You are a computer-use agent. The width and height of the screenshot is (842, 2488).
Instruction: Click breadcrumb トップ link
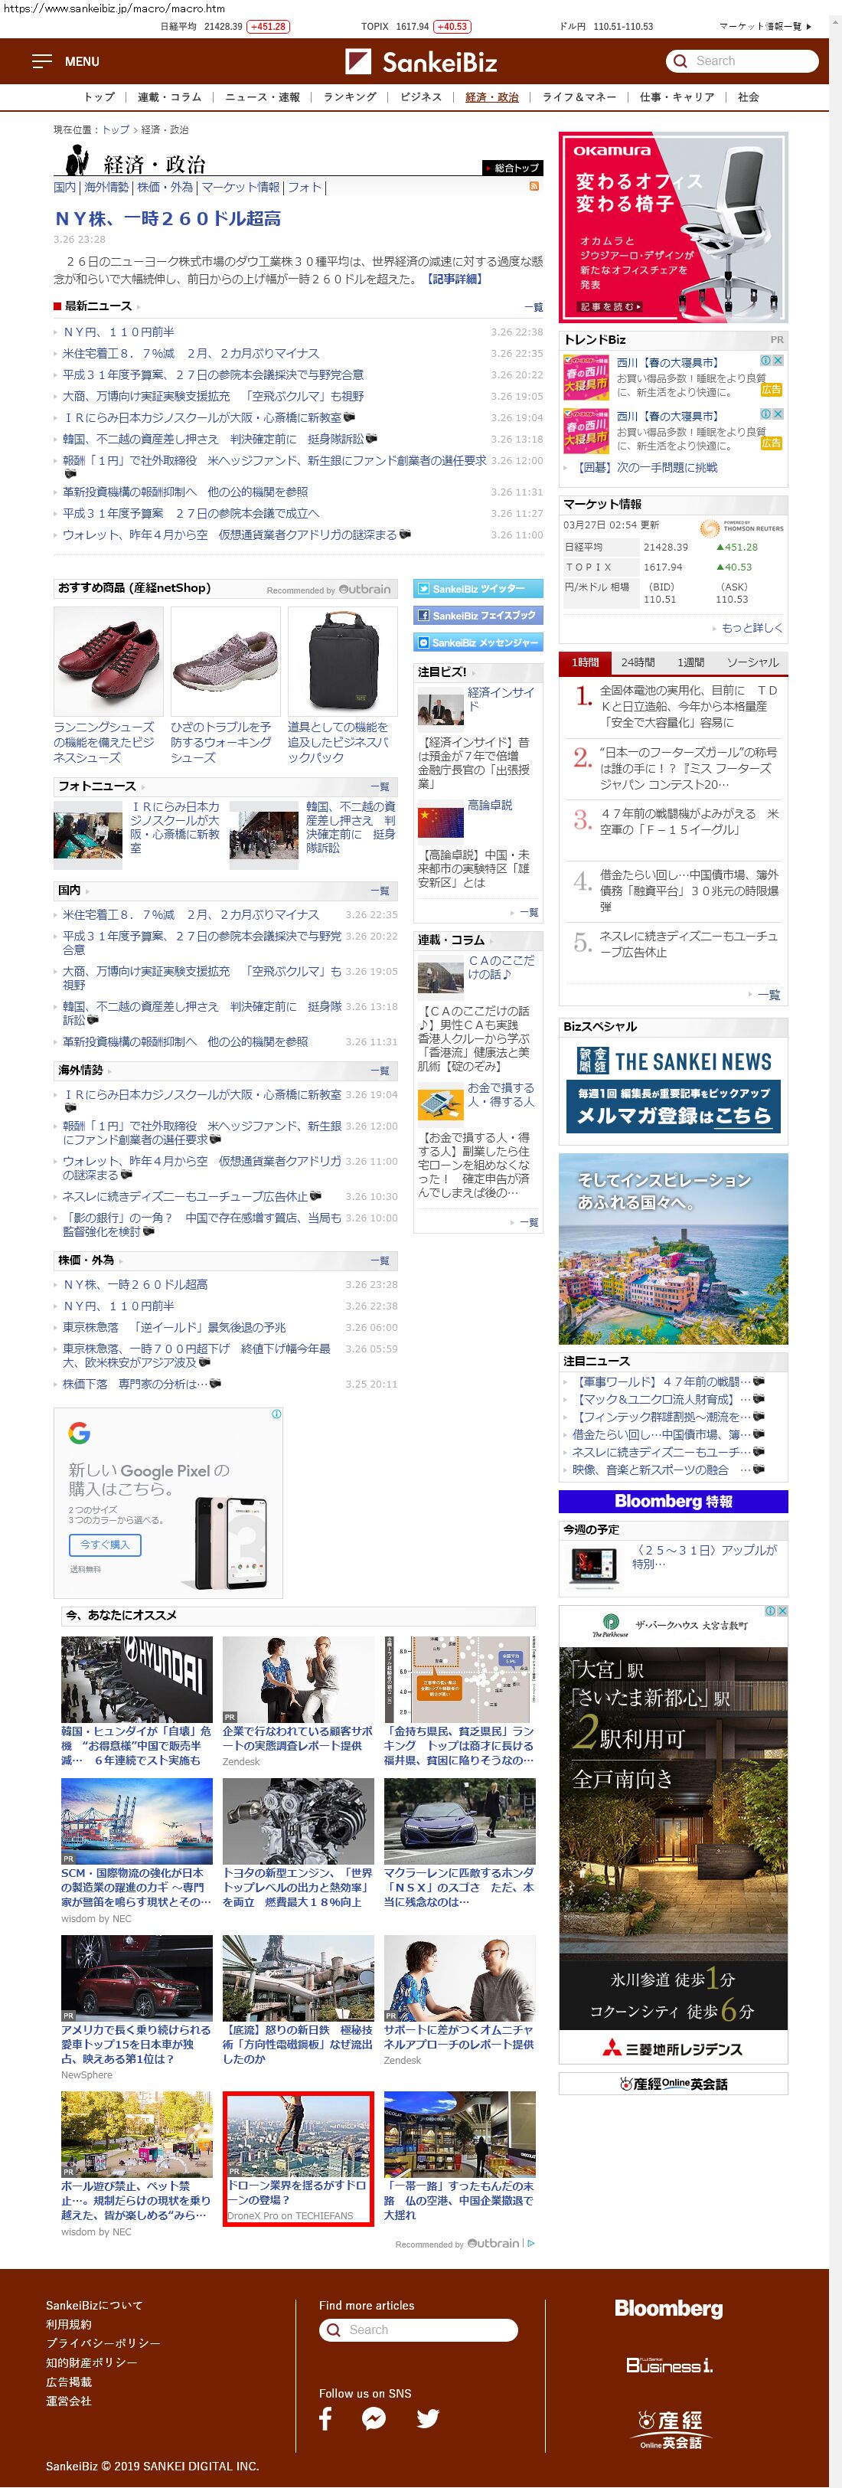116,129
